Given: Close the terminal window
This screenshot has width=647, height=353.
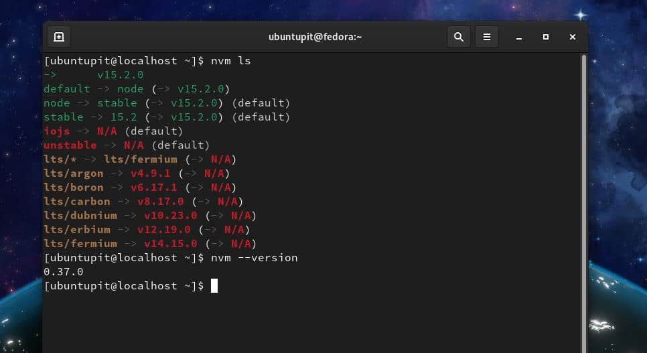Looking at the screenshot, I should pyautogui.click(x=572, y=37).
